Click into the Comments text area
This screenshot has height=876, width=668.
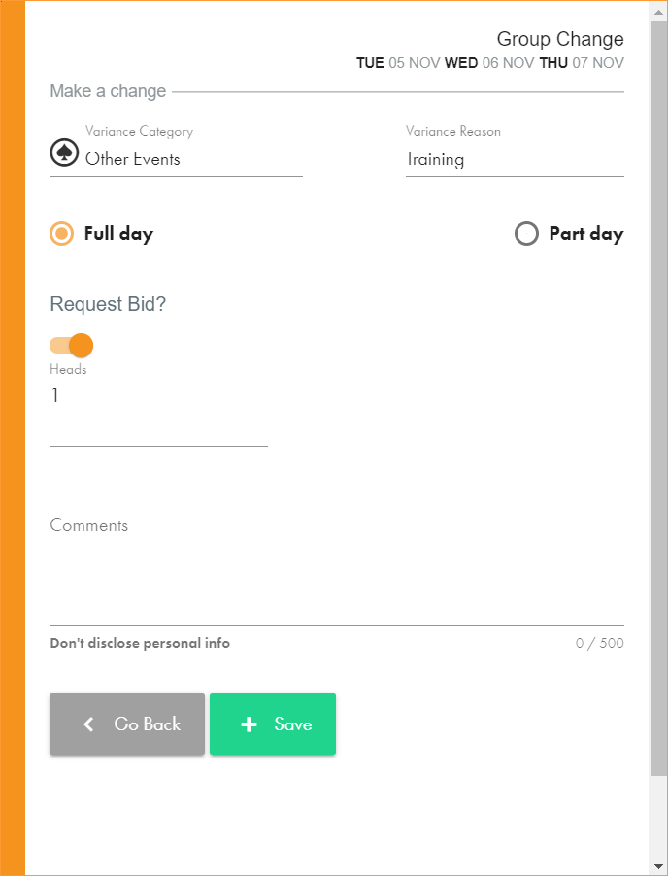point(336,573)
